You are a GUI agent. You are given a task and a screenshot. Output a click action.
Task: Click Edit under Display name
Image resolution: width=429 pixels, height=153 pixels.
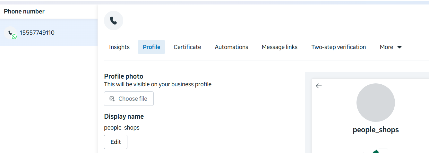coord(116,142)
